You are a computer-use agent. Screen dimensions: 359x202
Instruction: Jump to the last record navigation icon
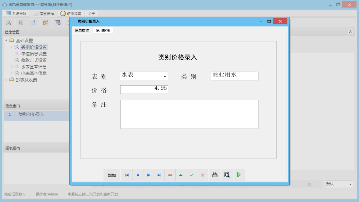coord(159,175)
